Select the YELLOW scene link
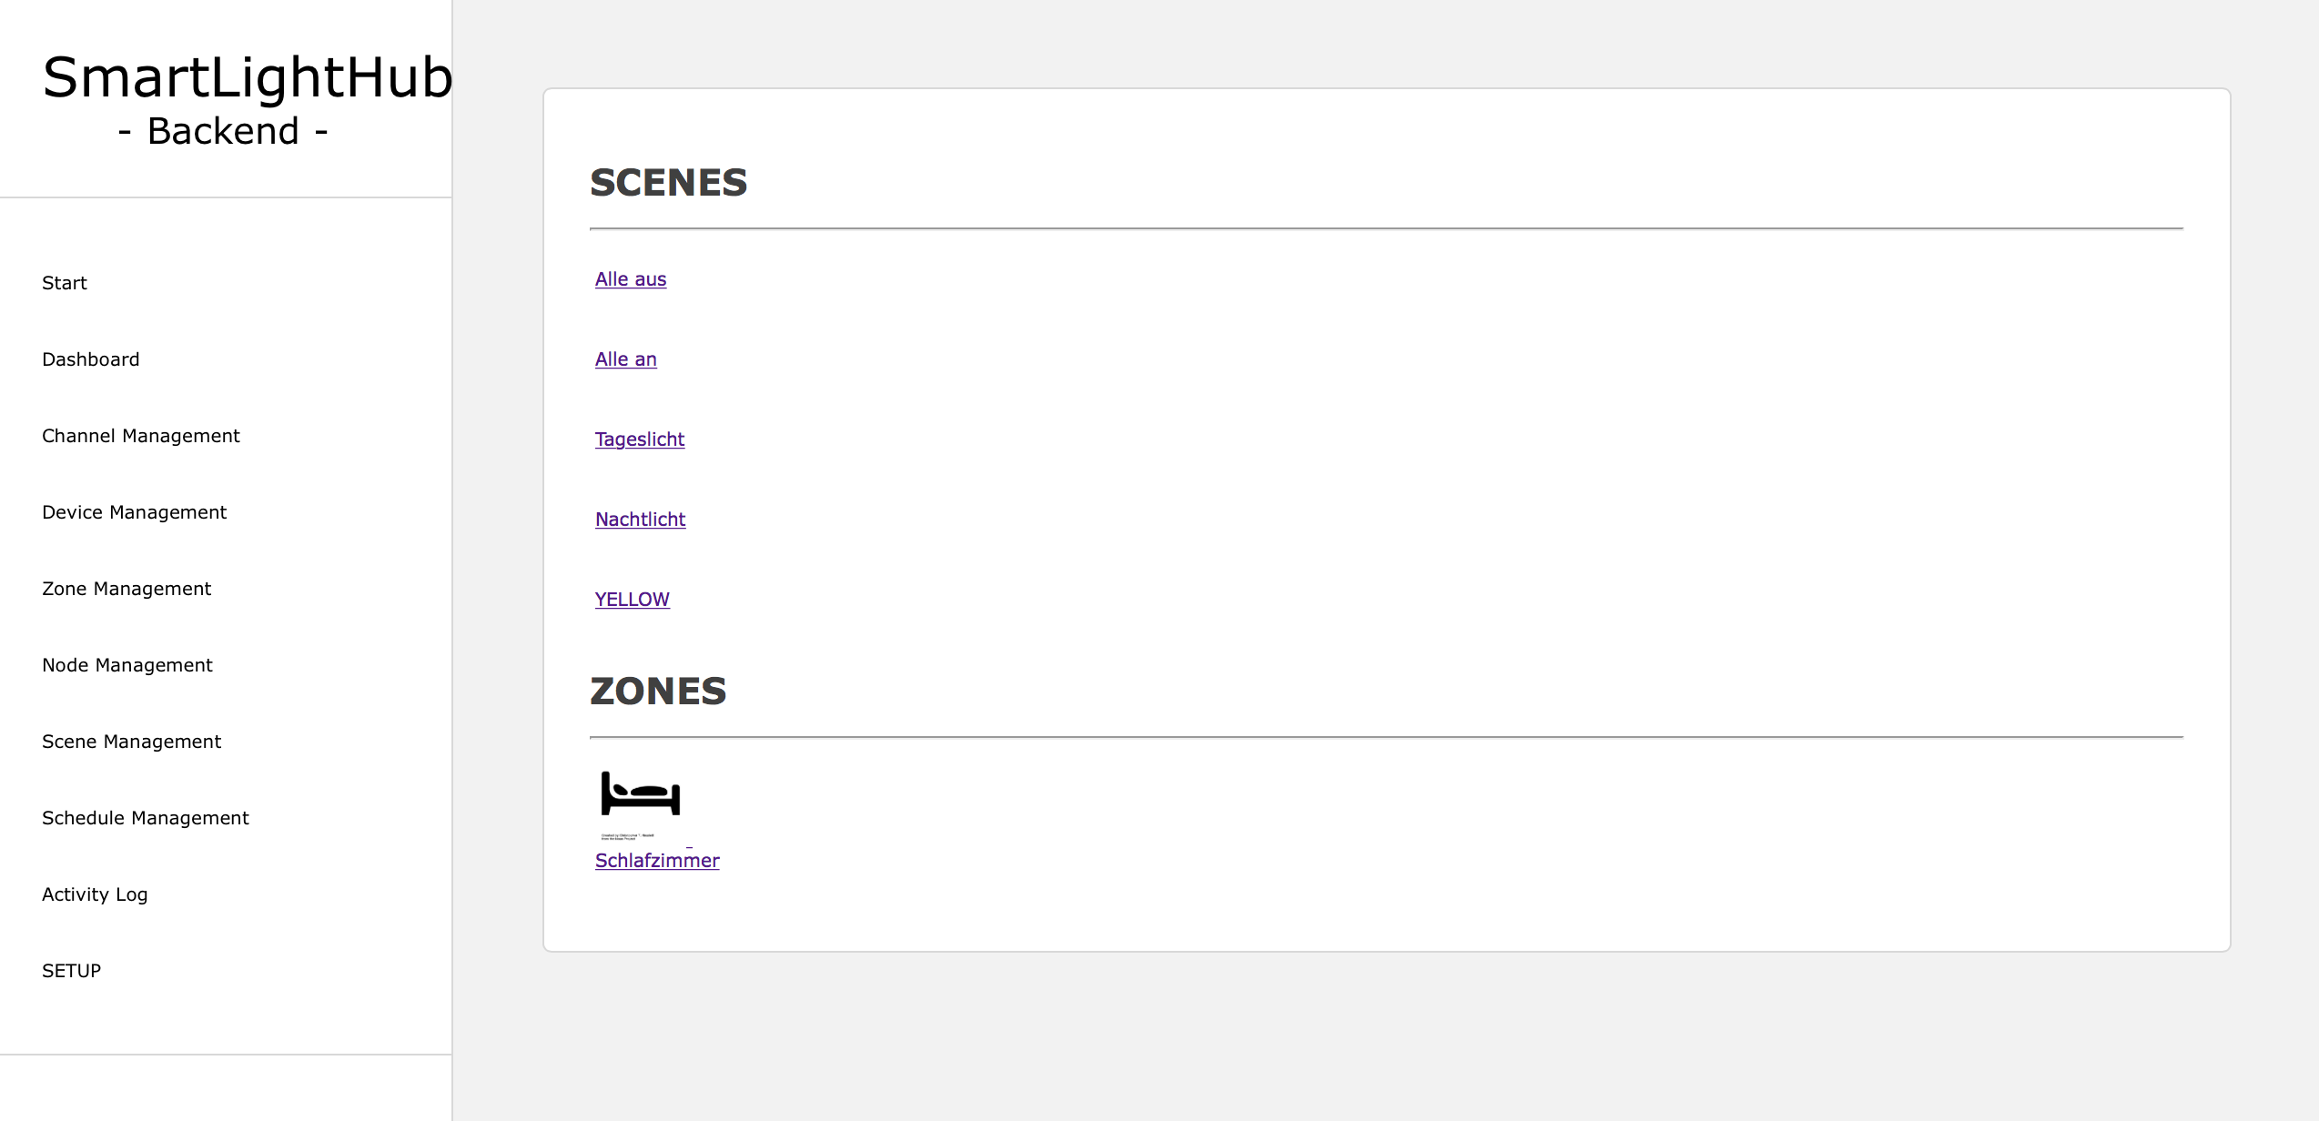Image resolution: width=2319 pixels, height=1121 pixels. [x=633, y=600]
